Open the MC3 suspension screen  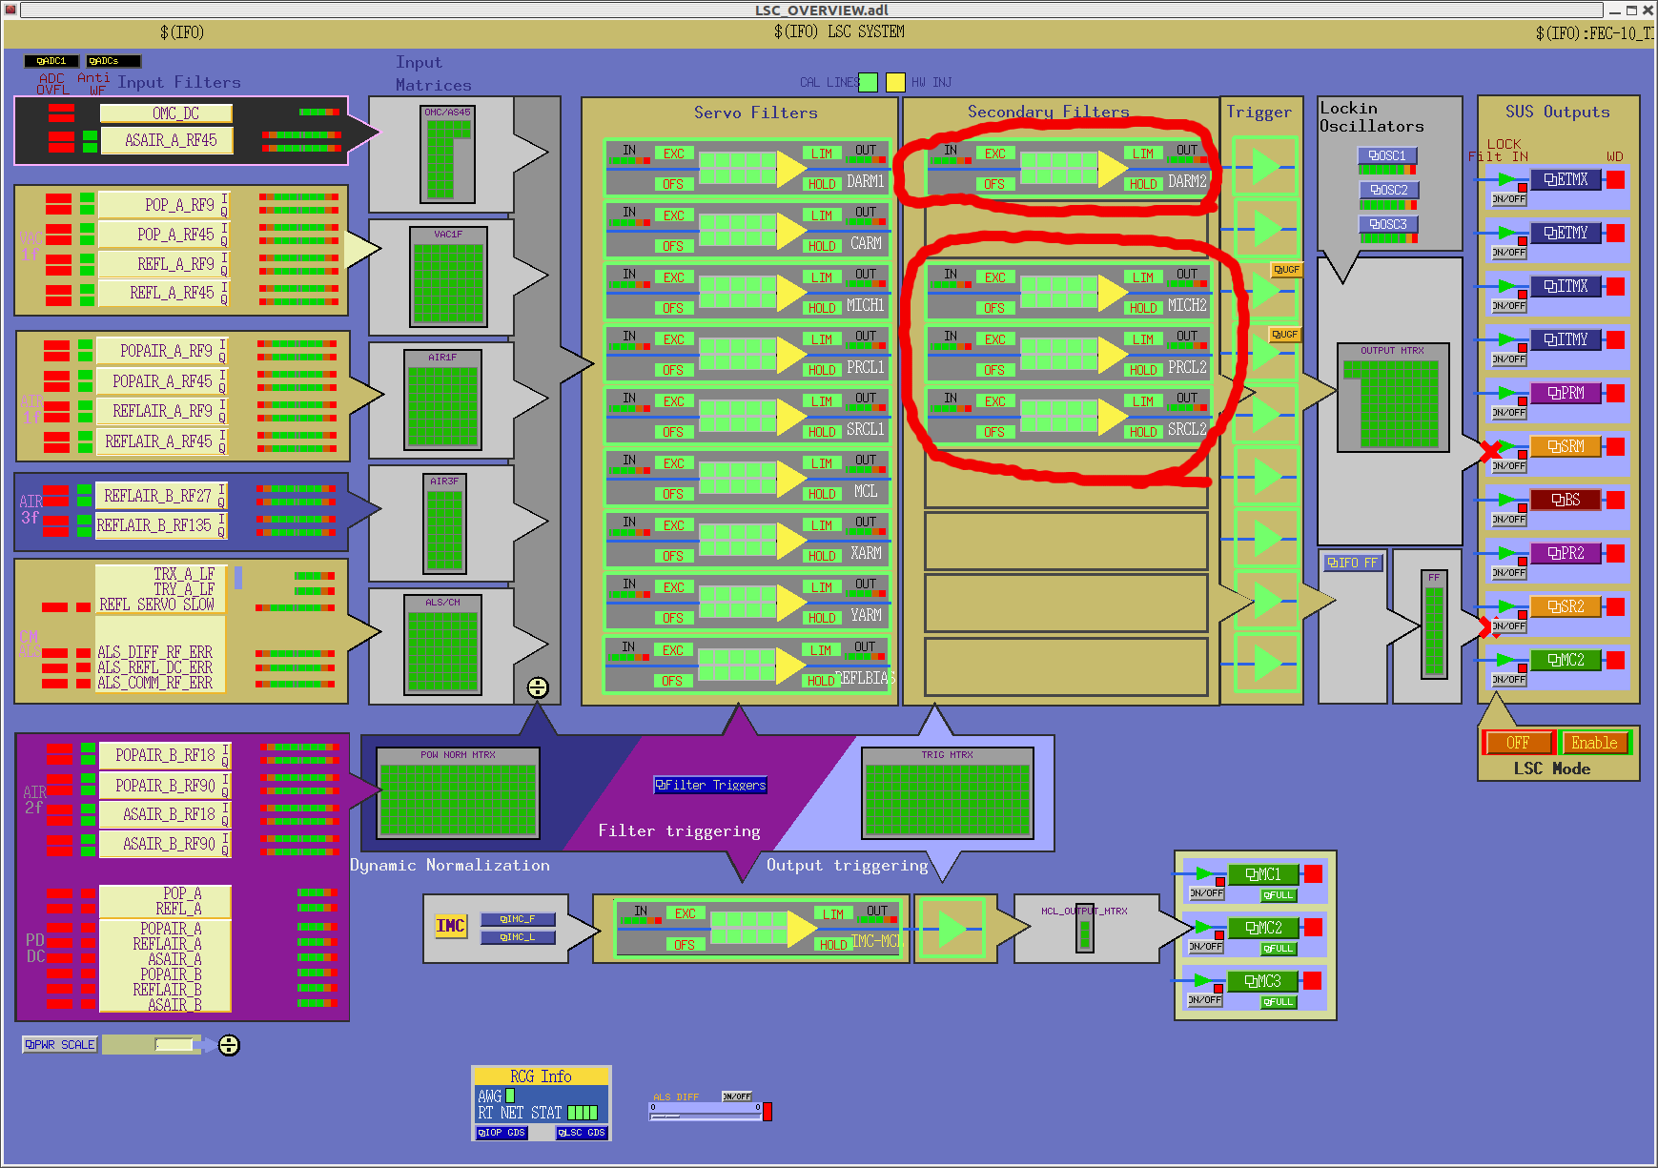click(1264, 981)
